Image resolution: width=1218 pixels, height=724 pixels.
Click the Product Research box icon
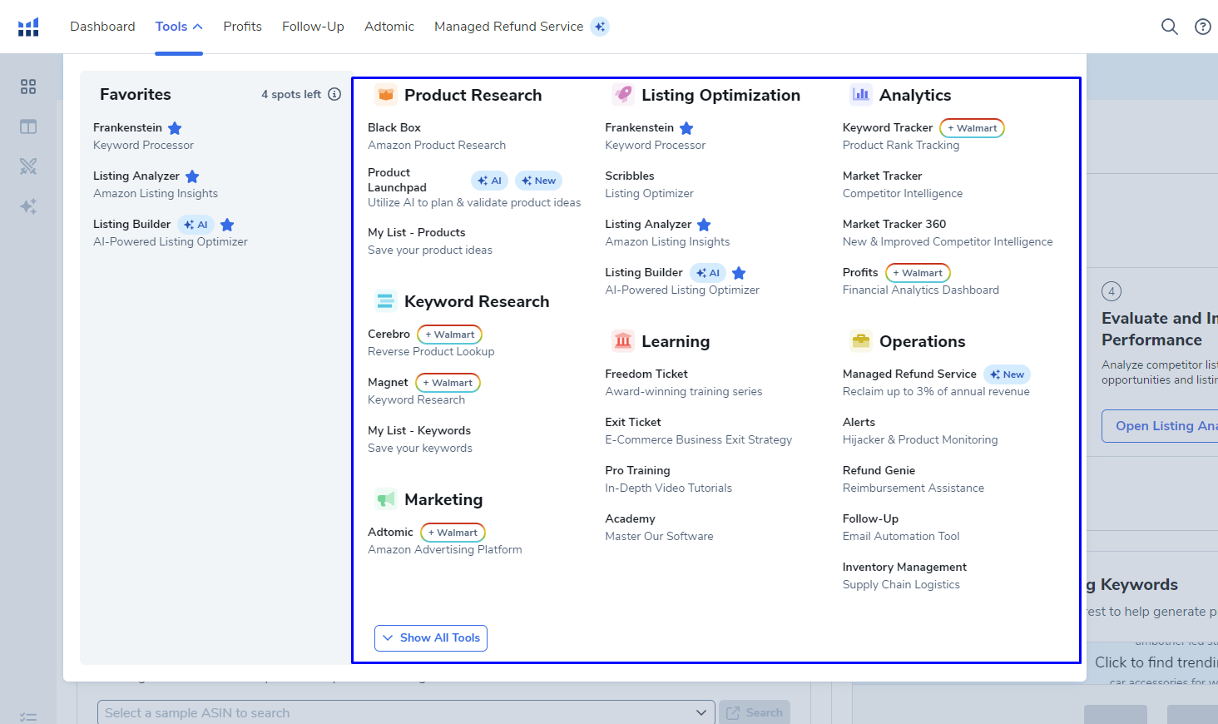[385, 95]
